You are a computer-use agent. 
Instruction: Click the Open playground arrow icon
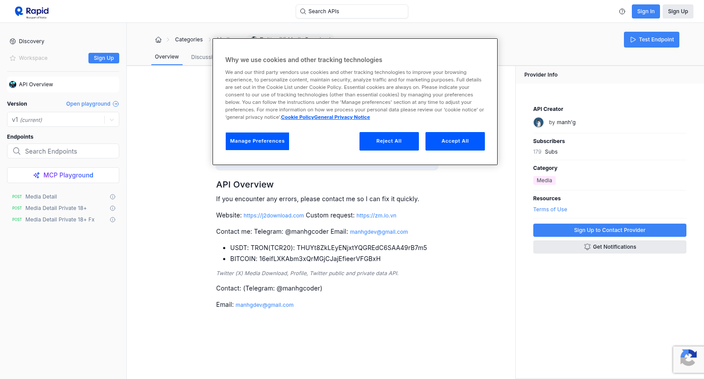click(116, 104)
